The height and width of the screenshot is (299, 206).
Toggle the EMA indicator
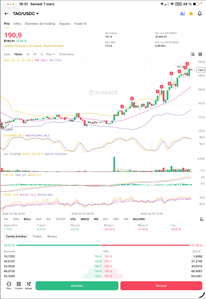click(16, 219)
